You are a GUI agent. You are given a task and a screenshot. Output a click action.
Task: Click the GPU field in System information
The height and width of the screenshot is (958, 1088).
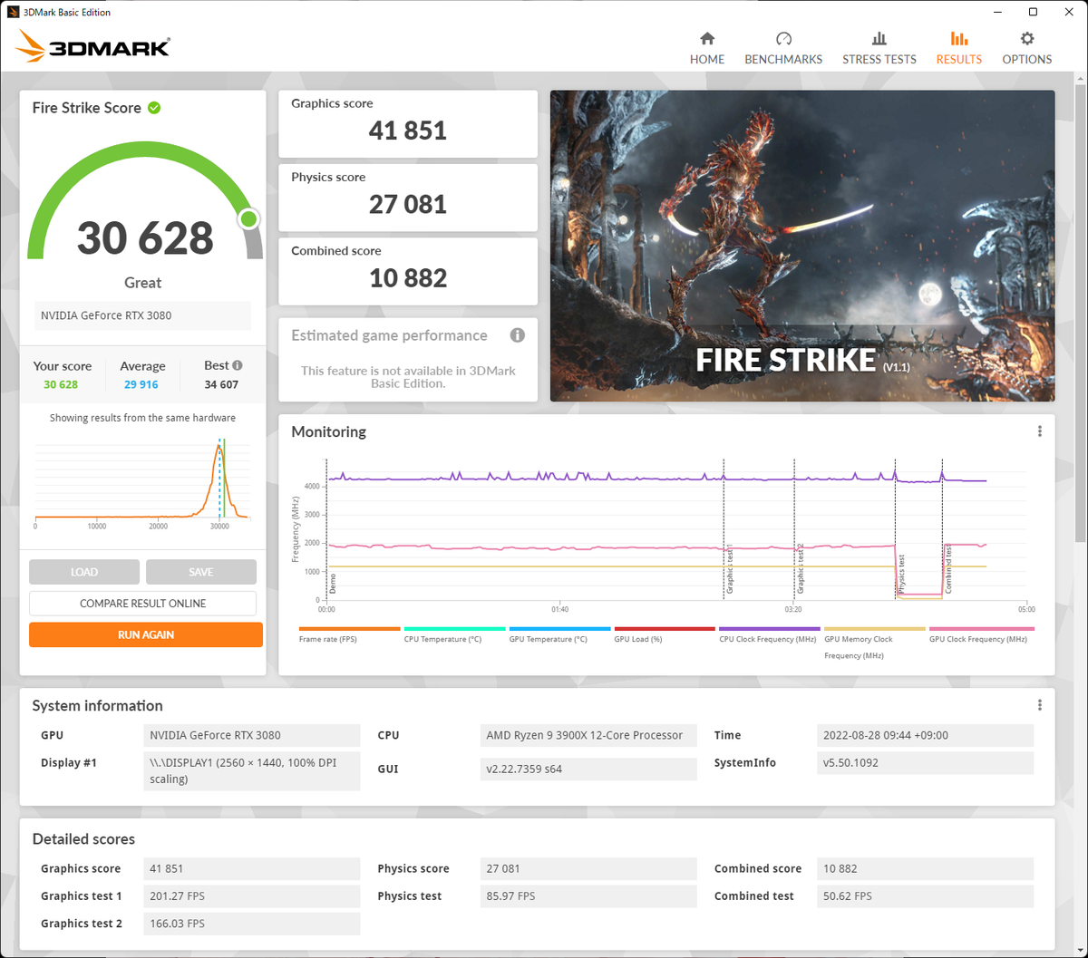pos(251,735)
